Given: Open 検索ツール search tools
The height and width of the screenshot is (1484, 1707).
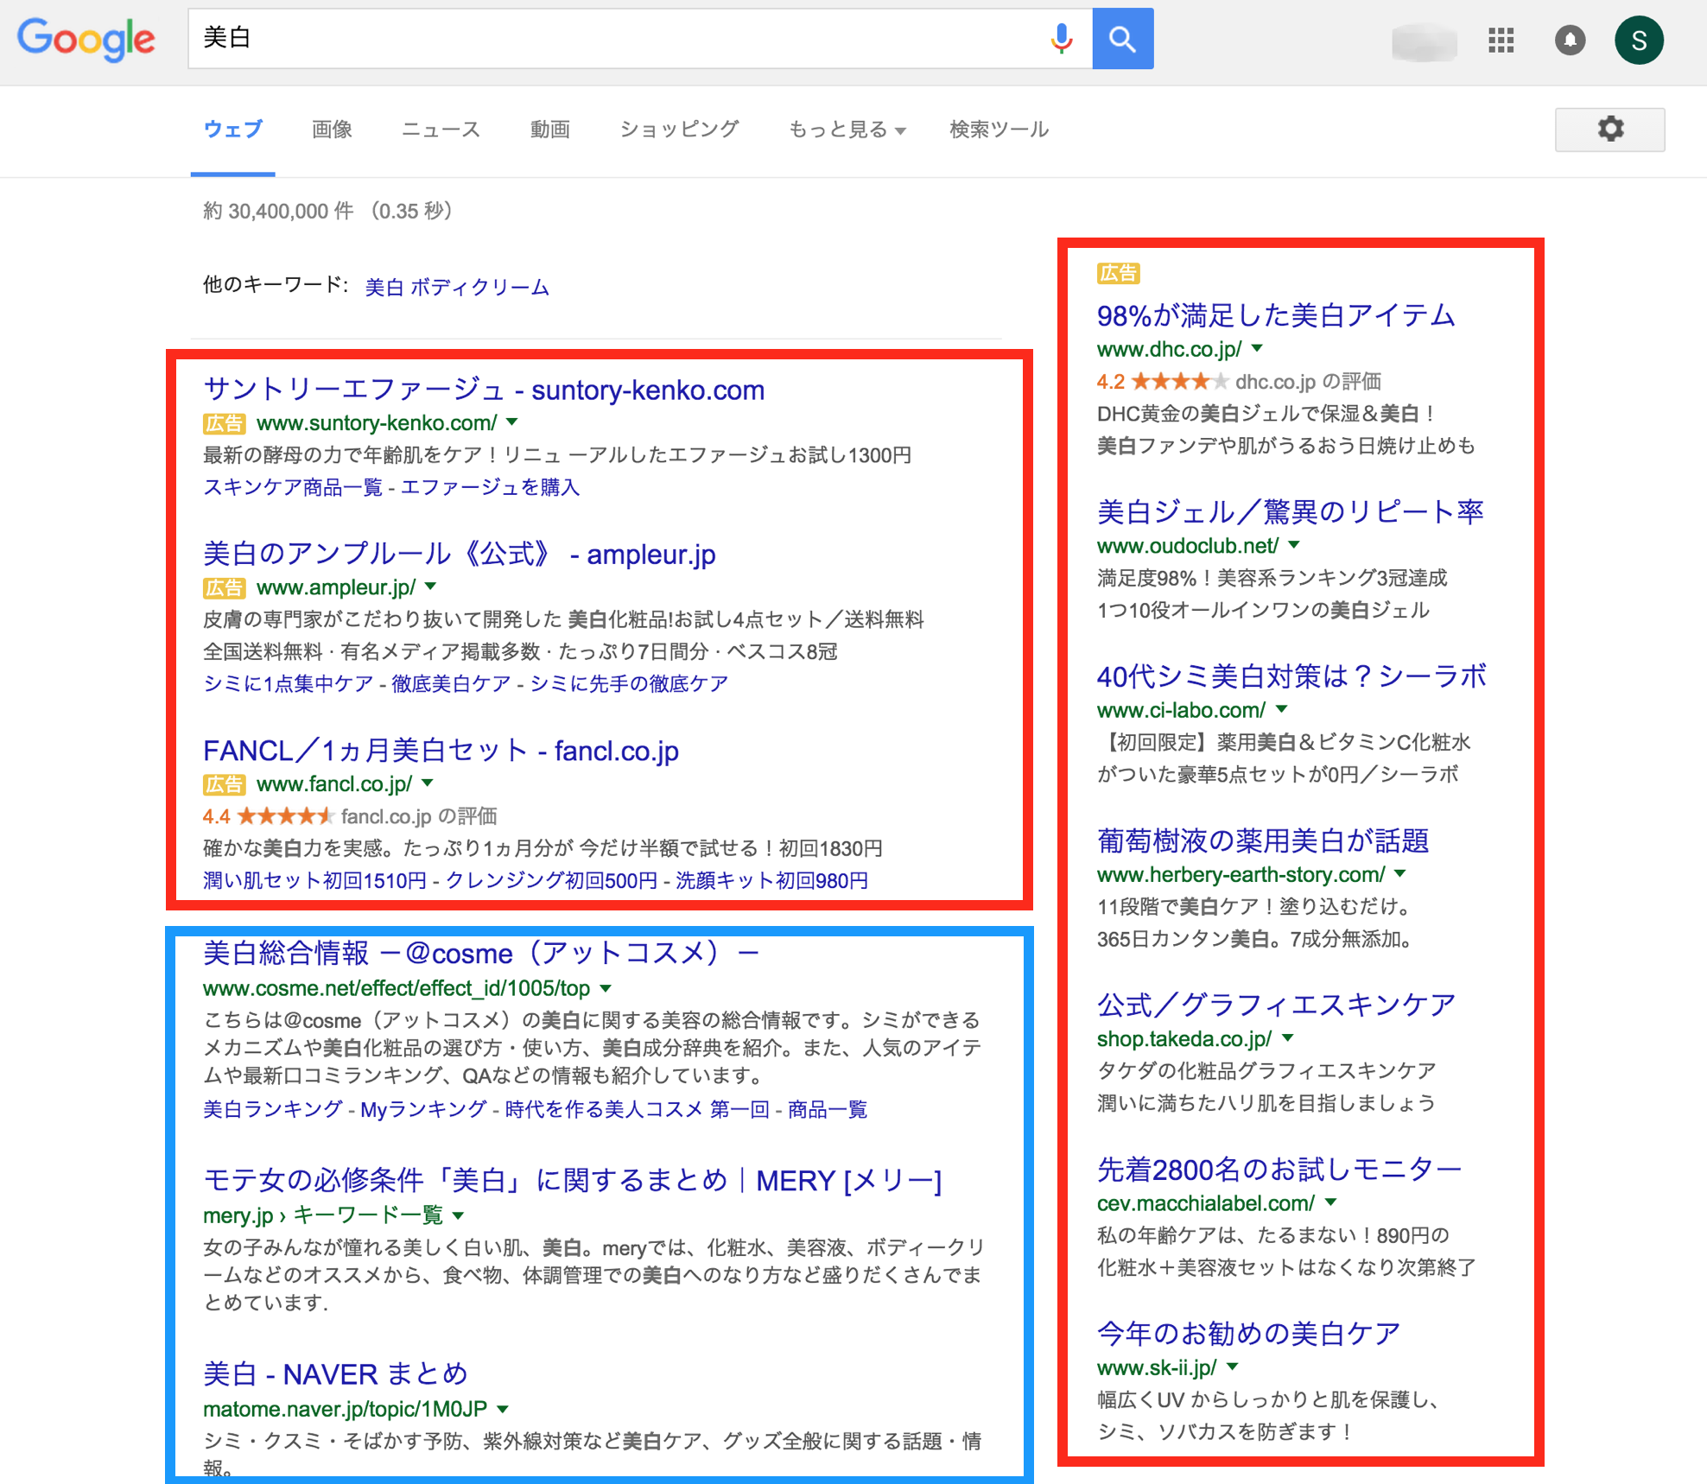Looking at the screenshot, I should pos(999,130).
